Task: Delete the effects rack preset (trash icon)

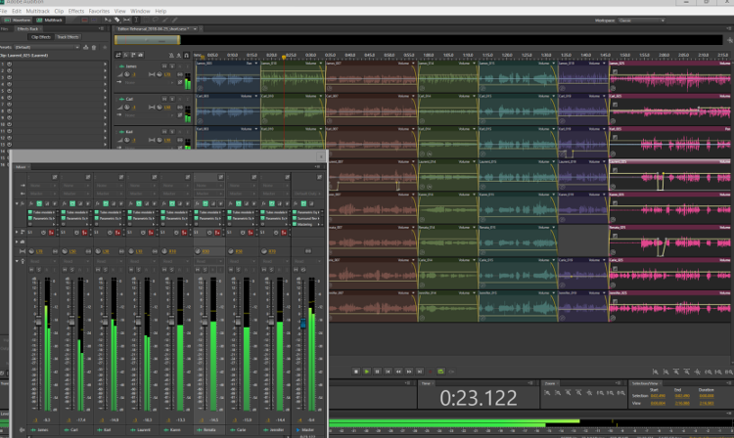Action: point(94,47)
